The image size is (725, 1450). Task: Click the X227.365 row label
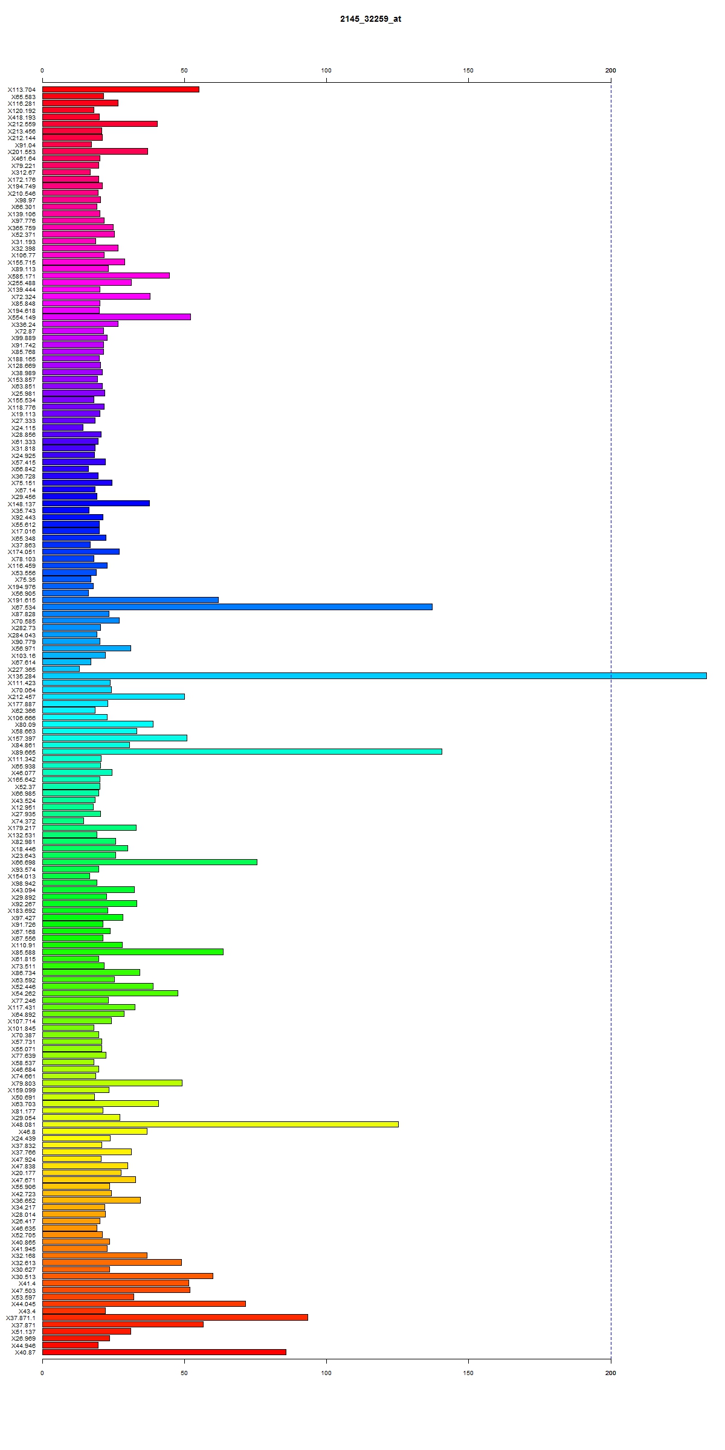[x=22, y=669]
